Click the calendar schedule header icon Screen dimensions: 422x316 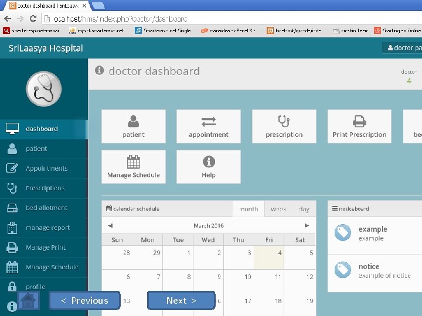(x=109, y=208)
